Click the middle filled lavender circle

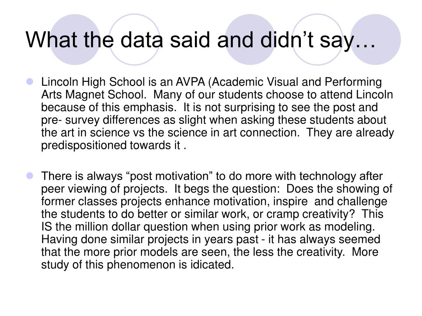(250, 39)
